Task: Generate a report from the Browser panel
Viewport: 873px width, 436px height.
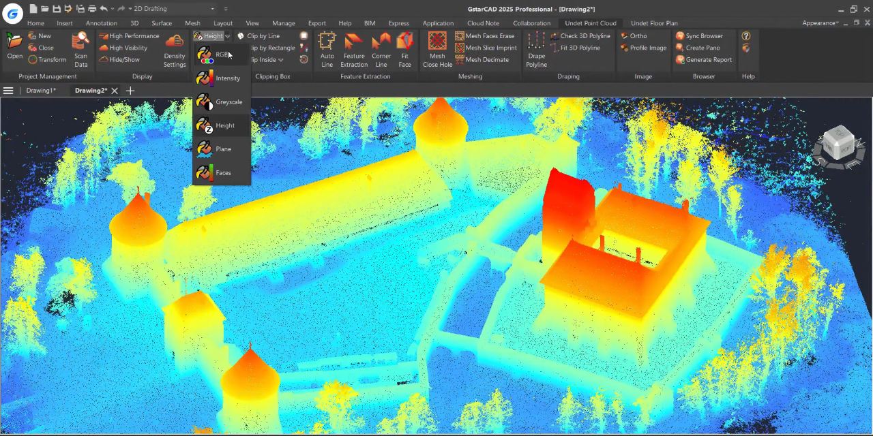Action: 704,59
